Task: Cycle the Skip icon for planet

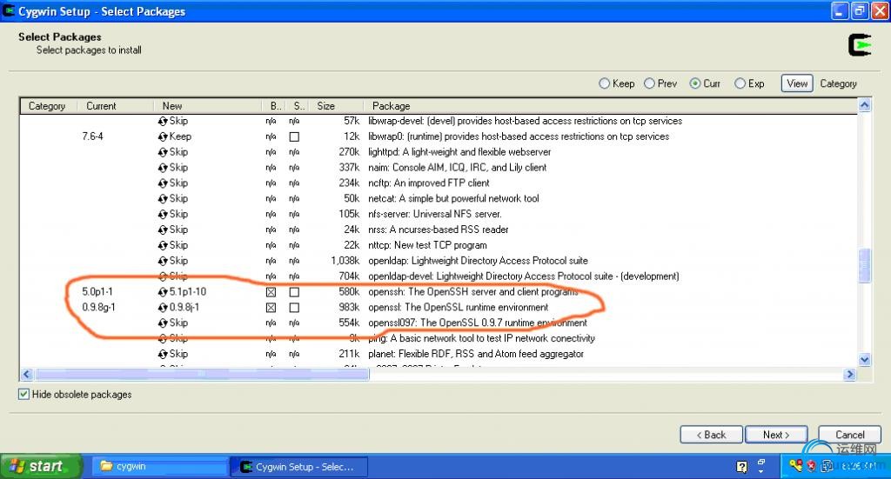Action: click(x=163, y=354)
